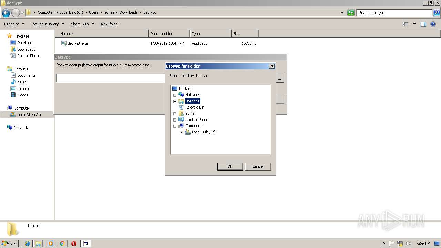The image size is (441, 248).
Task: Sort by the Date modified column header
Action: click(169, 34)
